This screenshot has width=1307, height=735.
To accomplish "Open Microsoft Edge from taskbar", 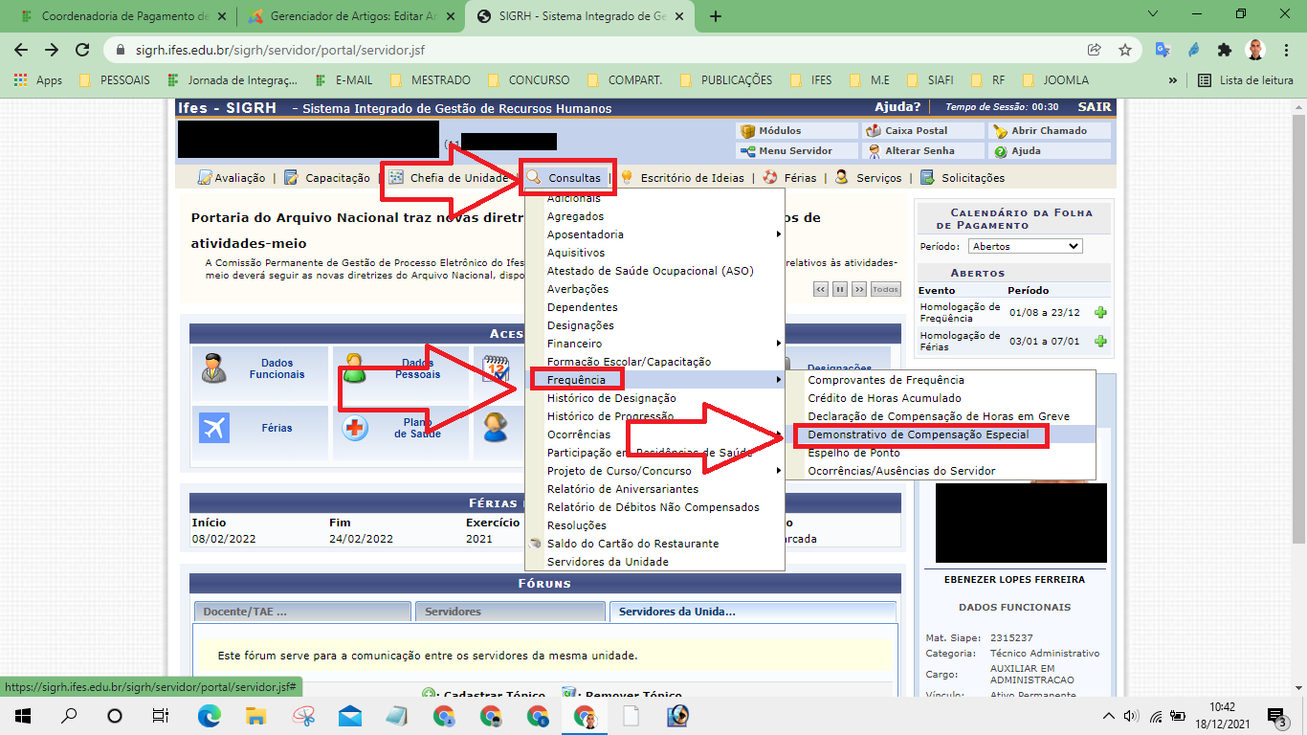I will (209, 715).
